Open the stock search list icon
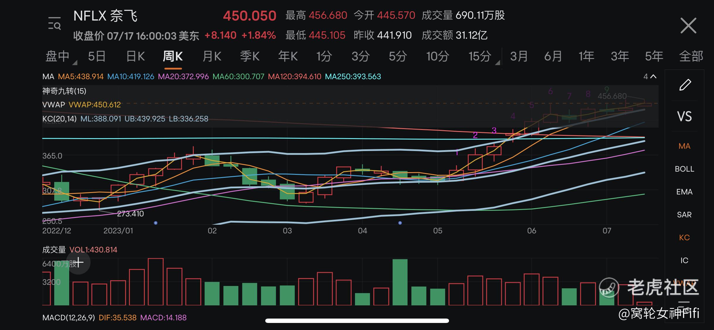 coord(55,23)
